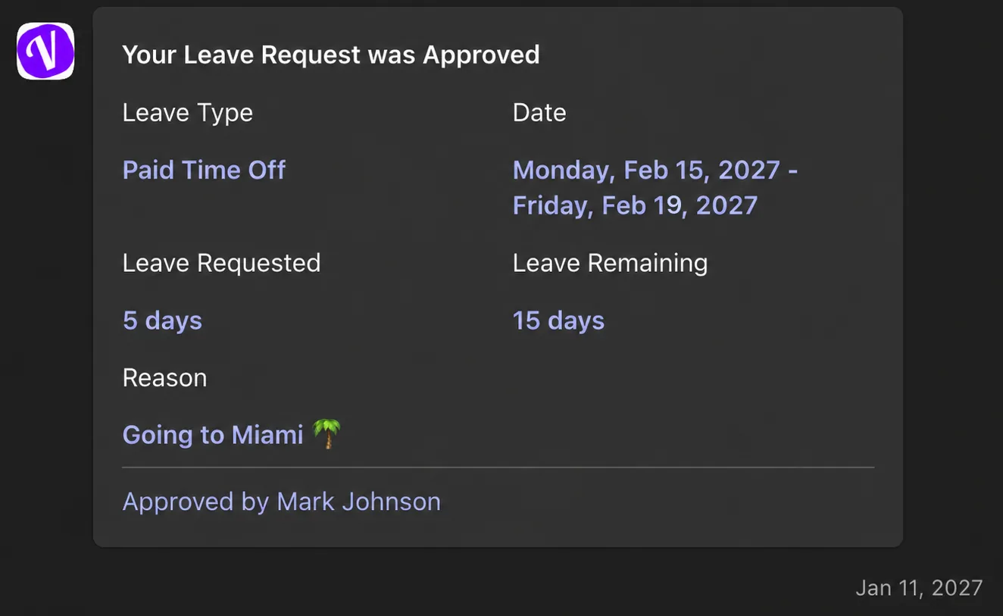Click the 'Monday, Feb 15, 2027' start date
The image size is (1003, 616).
646,170
